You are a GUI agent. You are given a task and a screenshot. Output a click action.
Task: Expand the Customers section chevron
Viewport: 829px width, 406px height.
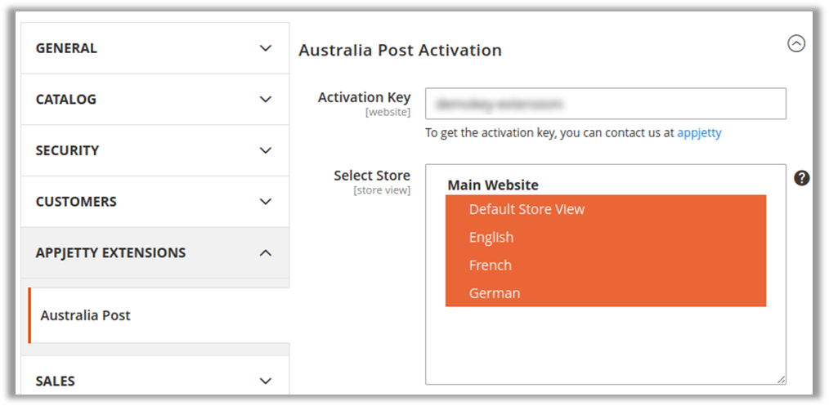coord(265,201)
